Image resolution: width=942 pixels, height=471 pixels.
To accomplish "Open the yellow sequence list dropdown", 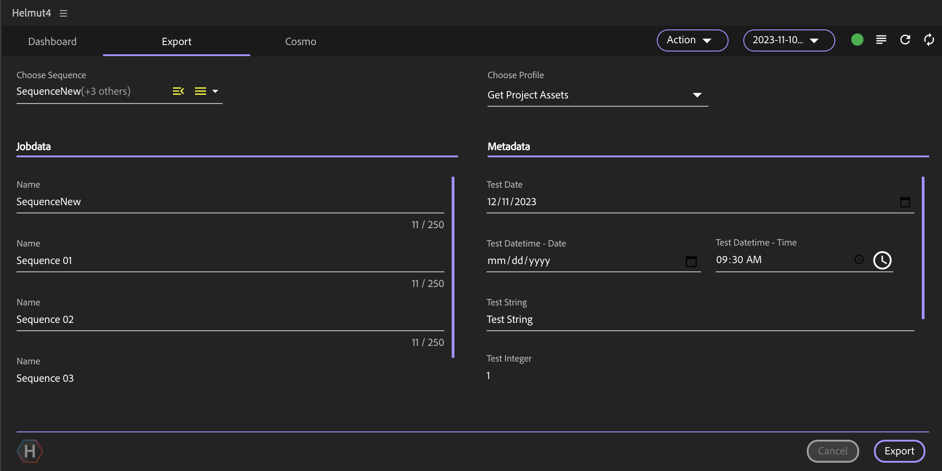I will click(206, 91).
